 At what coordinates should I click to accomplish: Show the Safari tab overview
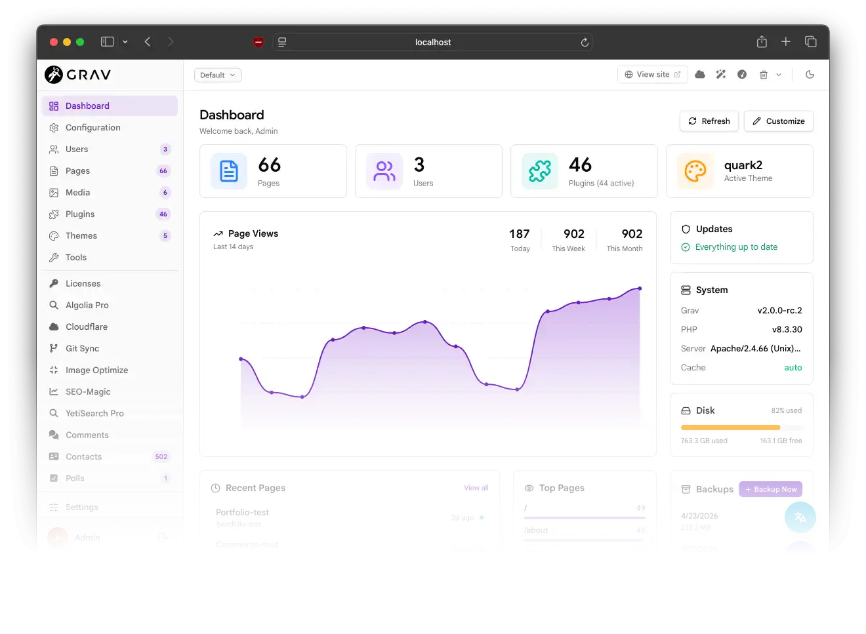(x=811, y=42)
